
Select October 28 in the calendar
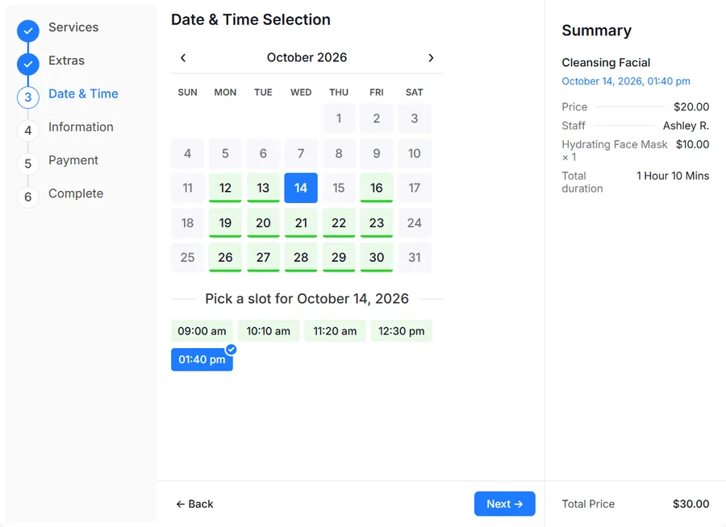[x=301, y=257]
